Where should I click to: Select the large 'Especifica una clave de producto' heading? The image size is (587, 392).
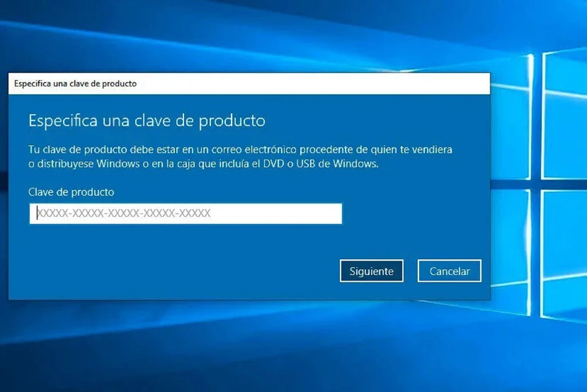point(147,121)
